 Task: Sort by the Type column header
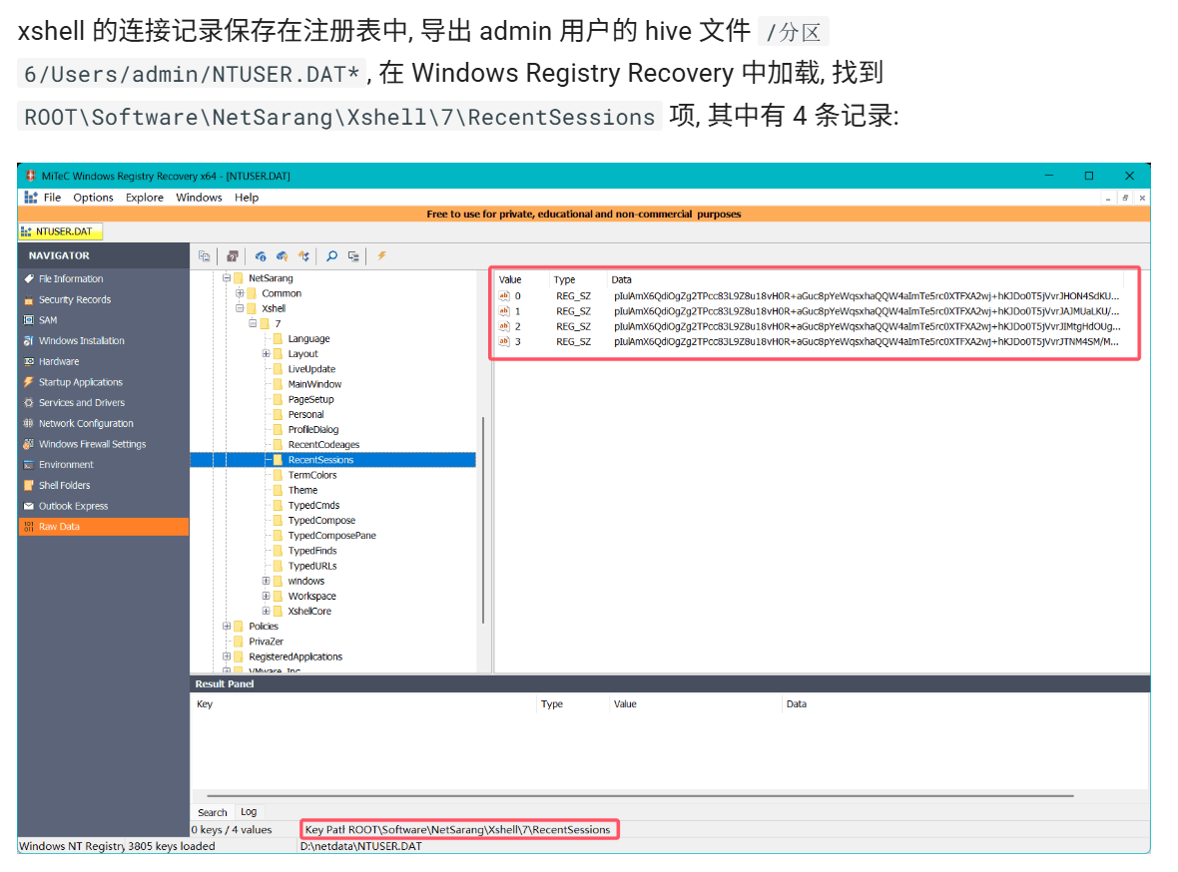[577, 279]
